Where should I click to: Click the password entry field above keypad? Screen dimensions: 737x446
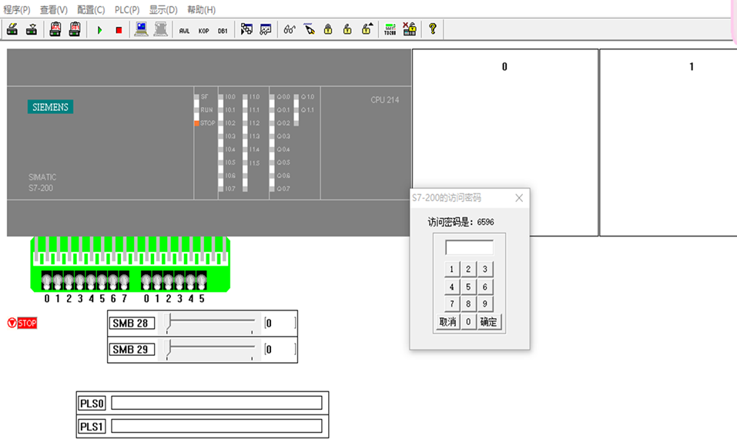(x=469, y=248)
